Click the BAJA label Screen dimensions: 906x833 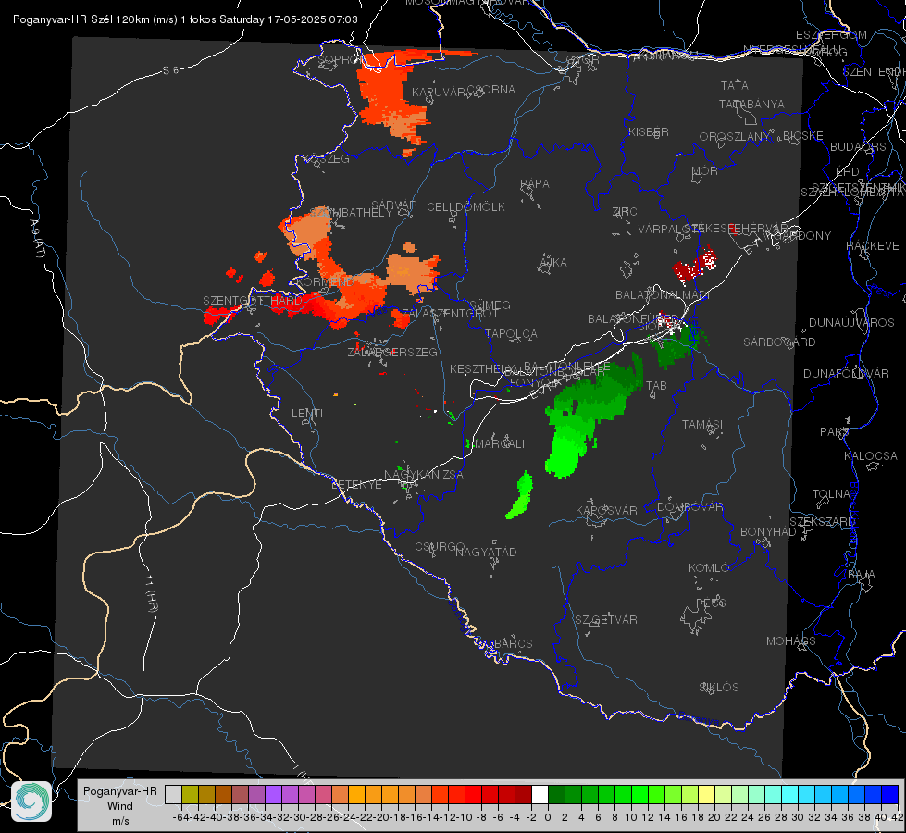[x=862, y=575]
